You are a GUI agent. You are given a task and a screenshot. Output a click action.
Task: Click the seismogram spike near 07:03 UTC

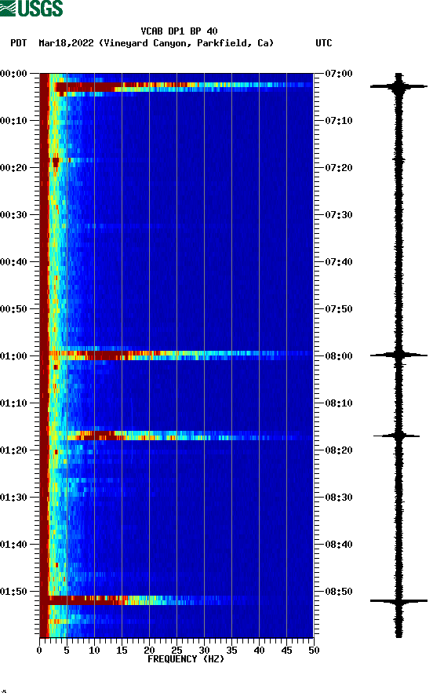tap(398, 86)
